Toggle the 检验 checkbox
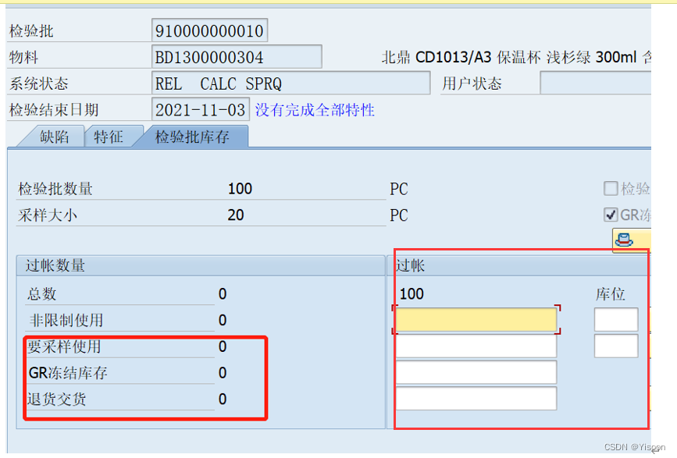 click(x=610, y=188)
